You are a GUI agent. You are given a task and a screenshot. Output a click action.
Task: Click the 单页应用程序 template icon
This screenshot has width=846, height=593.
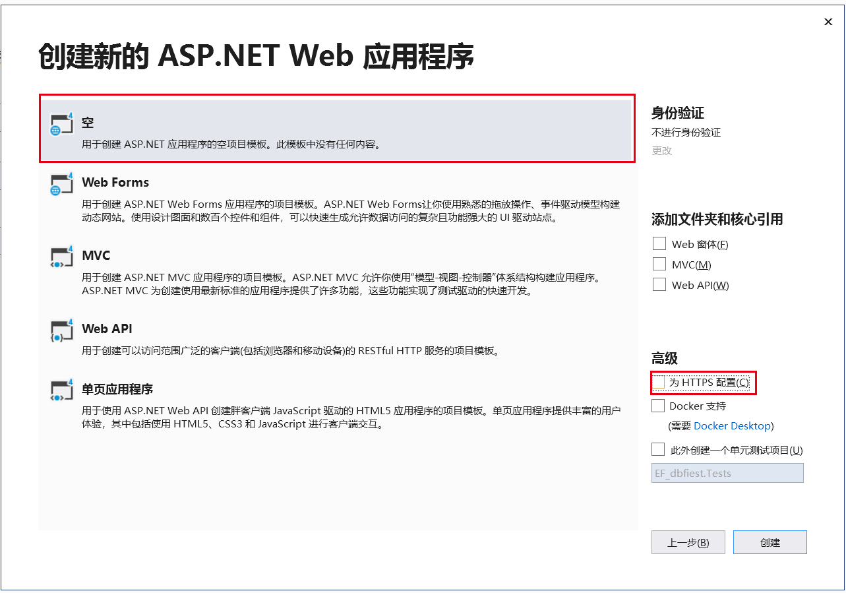(61, 390)
